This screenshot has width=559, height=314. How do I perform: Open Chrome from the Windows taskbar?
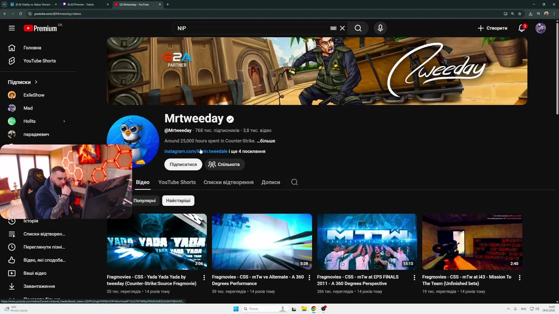click(314, 309)
